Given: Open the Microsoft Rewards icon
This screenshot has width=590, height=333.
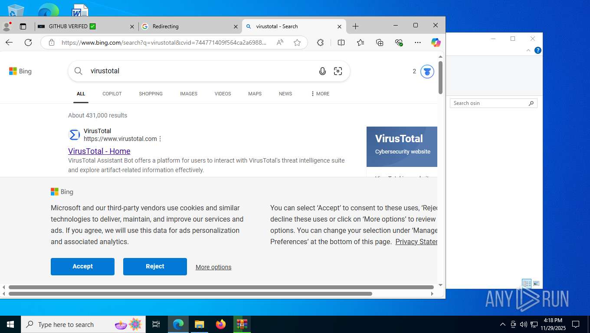Looking at the screenshot, I should coord(427,72).
